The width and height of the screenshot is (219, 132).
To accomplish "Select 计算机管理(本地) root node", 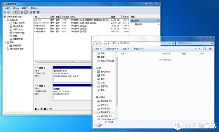I will point(14,17).
